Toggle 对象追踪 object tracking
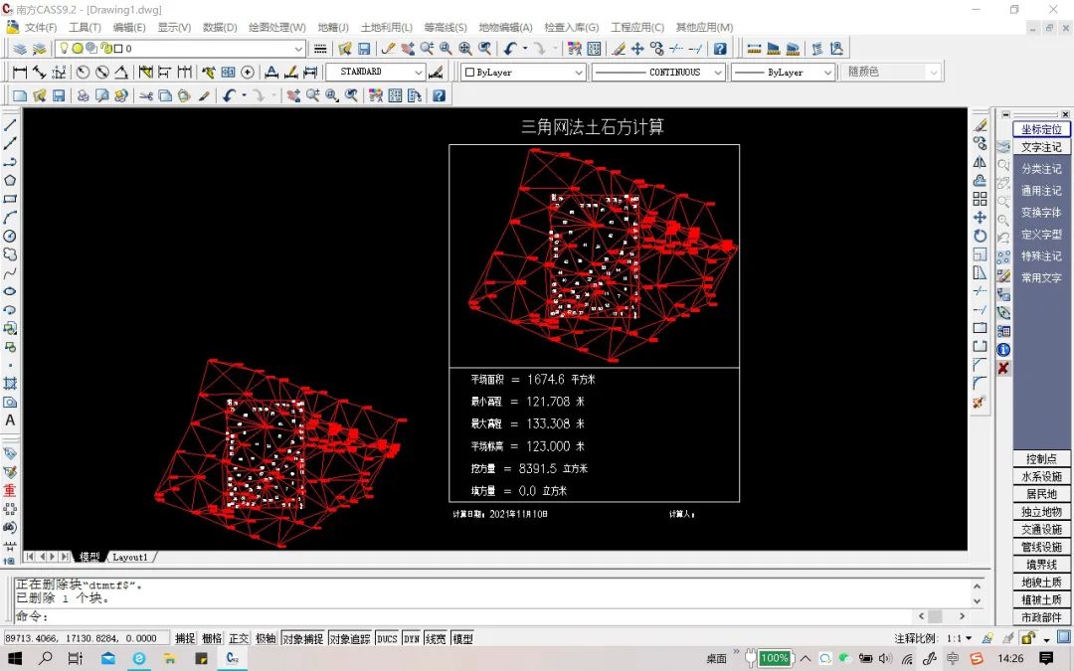Screen dimensions: 1074x671 click(349, 639)
